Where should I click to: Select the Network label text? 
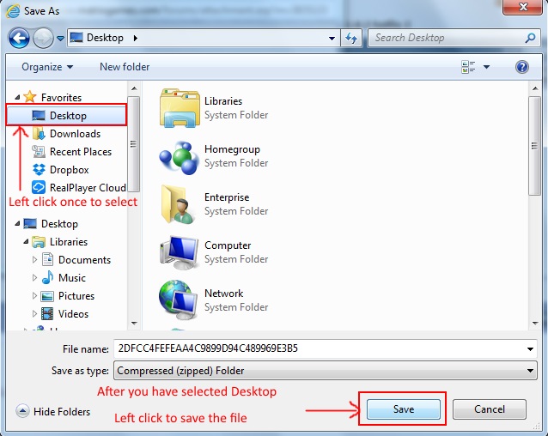click(x=223, y=294)
